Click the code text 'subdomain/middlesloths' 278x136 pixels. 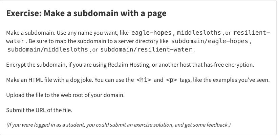tap(48, 49)
